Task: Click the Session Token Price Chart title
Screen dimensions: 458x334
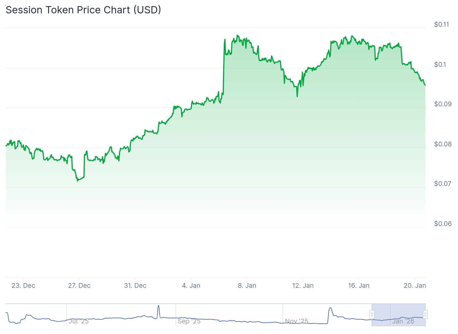Action: click(x=83, y=10)
